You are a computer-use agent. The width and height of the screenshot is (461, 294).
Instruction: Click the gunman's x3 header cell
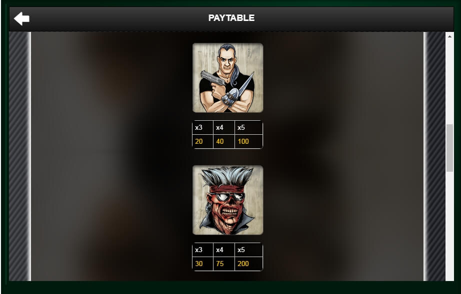tap(202, 128)
